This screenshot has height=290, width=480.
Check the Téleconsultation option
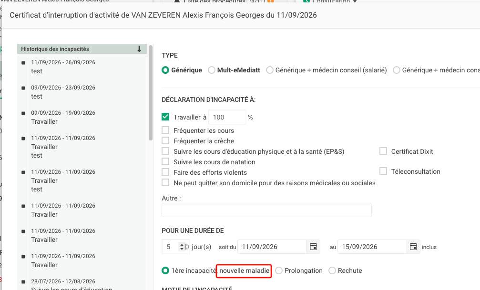383,171
